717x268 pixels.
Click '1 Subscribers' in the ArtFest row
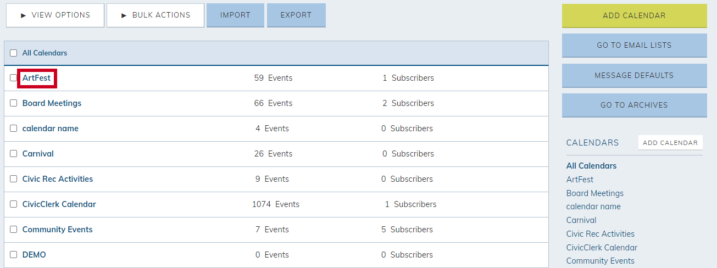click(x=408, y=78)
